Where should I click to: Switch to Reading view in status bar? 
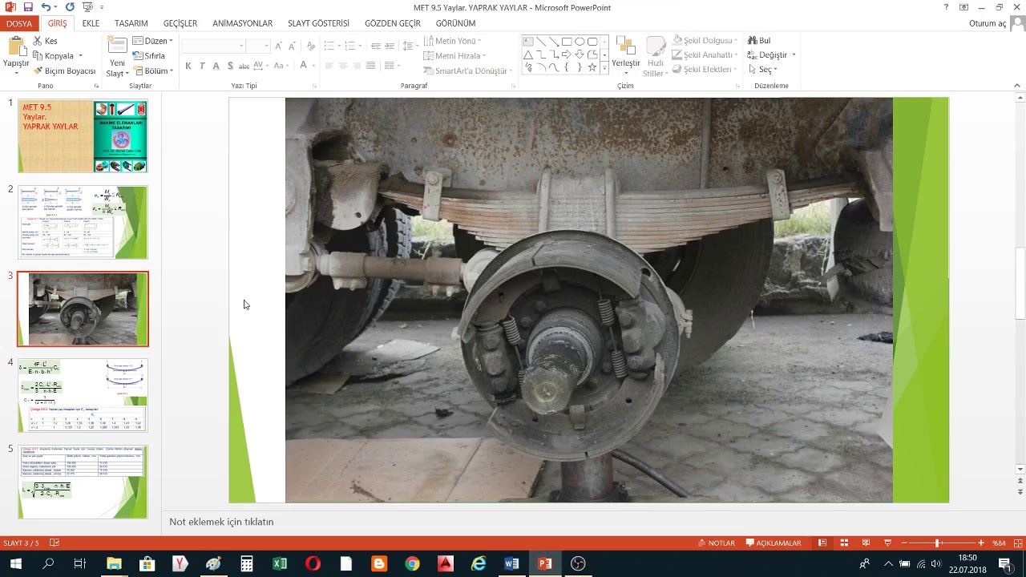(x=866, y=543)
